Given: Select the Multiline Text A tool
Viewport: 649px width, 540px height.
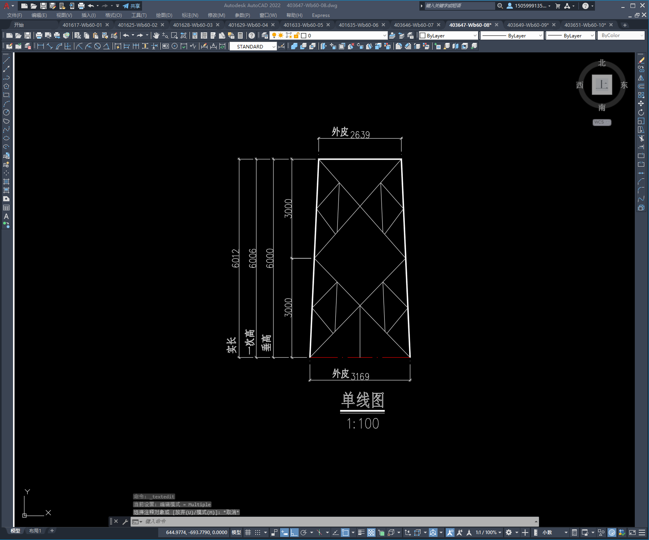Looking at the screenshot, I should [6, 216].
